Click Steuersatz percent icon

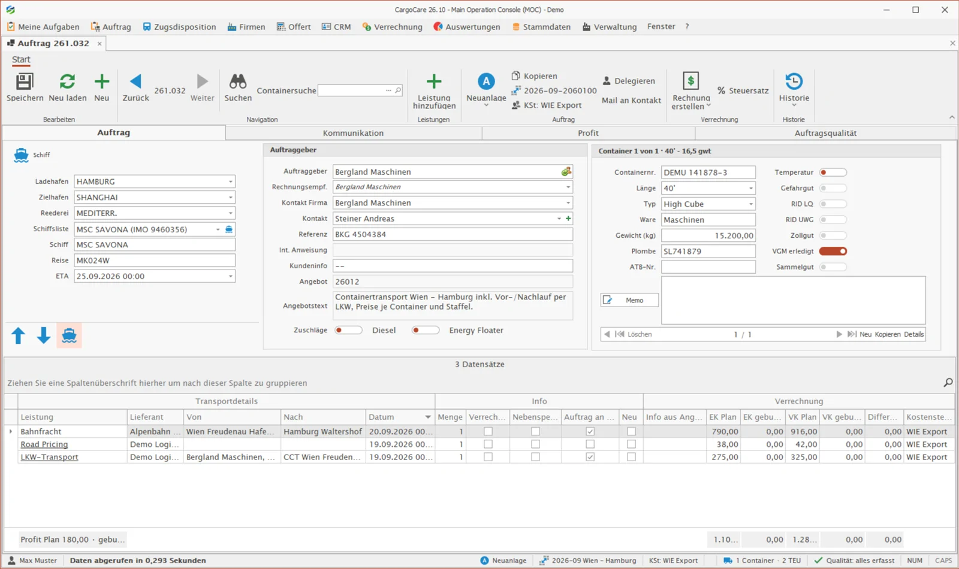point(722,90)
